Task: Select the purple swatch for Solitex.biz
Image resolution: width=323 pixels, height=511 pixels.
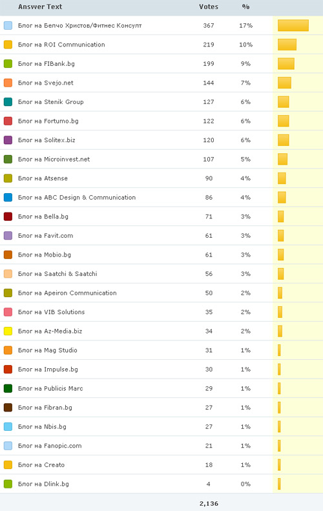Action: click(8, 140)
